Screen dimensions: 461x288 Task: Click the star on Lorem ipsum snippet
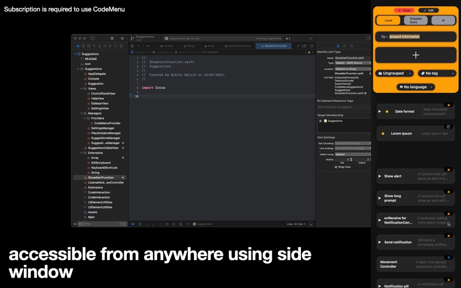pos(383,133)
